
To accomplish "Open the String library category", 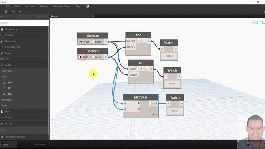I will (24, 123).
